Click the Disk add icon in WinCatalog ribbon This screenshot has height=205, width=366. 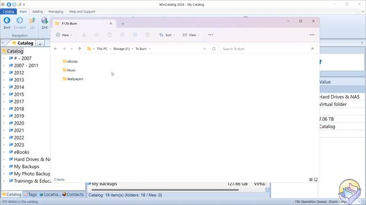tap(45, 20)
